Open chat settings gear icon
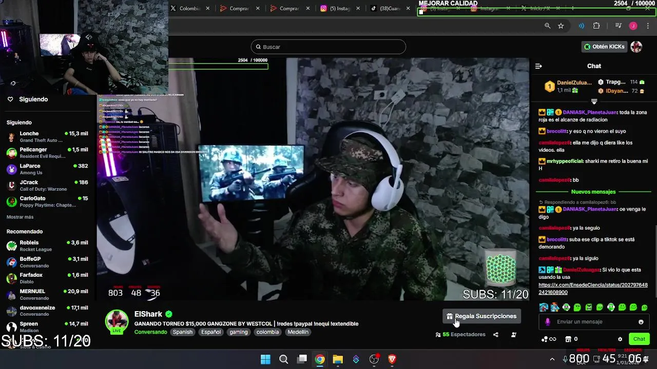This screenshot has height=369, width=657. (620, 339)
